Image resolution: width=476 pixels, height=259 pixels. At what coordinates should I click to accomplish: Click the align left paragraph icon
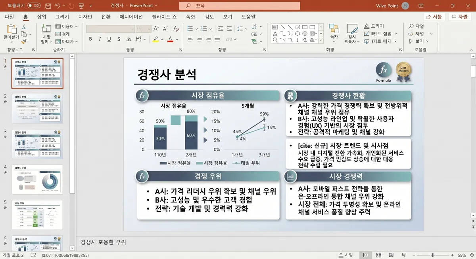coord(190,39)
